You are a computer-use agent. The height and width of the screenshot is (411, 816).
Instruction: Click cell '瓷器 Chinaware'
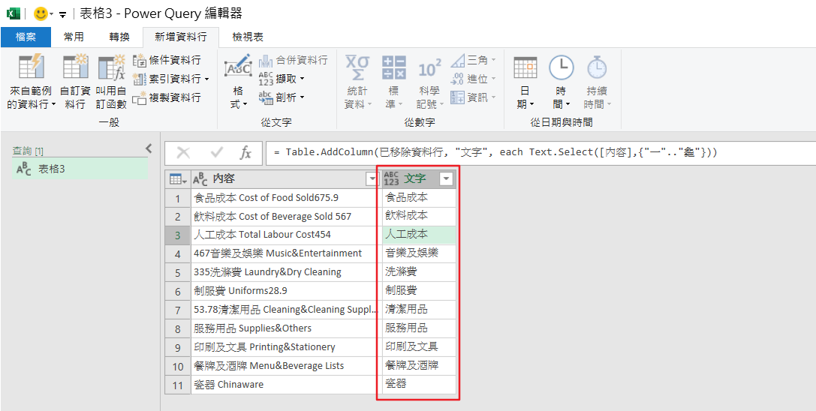(286, 385)
